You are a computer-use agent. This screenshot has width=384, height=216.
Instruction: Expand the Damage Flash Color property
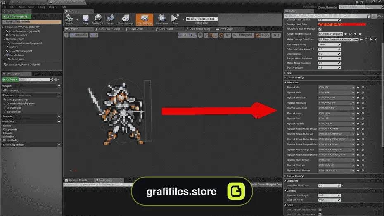[285, 24]
